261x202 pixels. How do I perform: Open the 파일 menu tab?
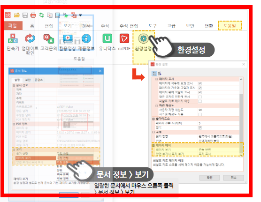13,25
